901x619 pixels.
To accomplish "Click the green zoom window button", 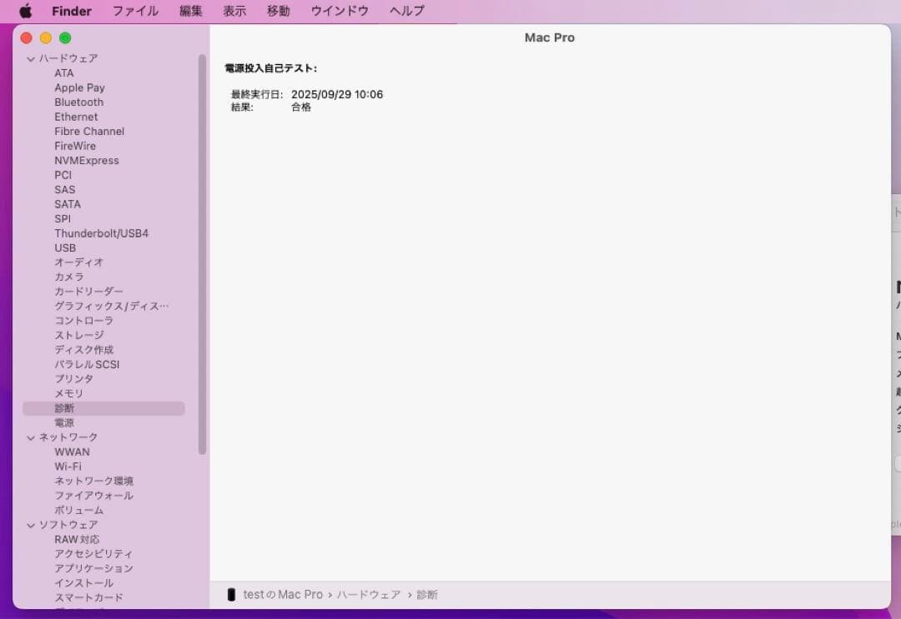I will pyautogui.click(x=65, y=37).
